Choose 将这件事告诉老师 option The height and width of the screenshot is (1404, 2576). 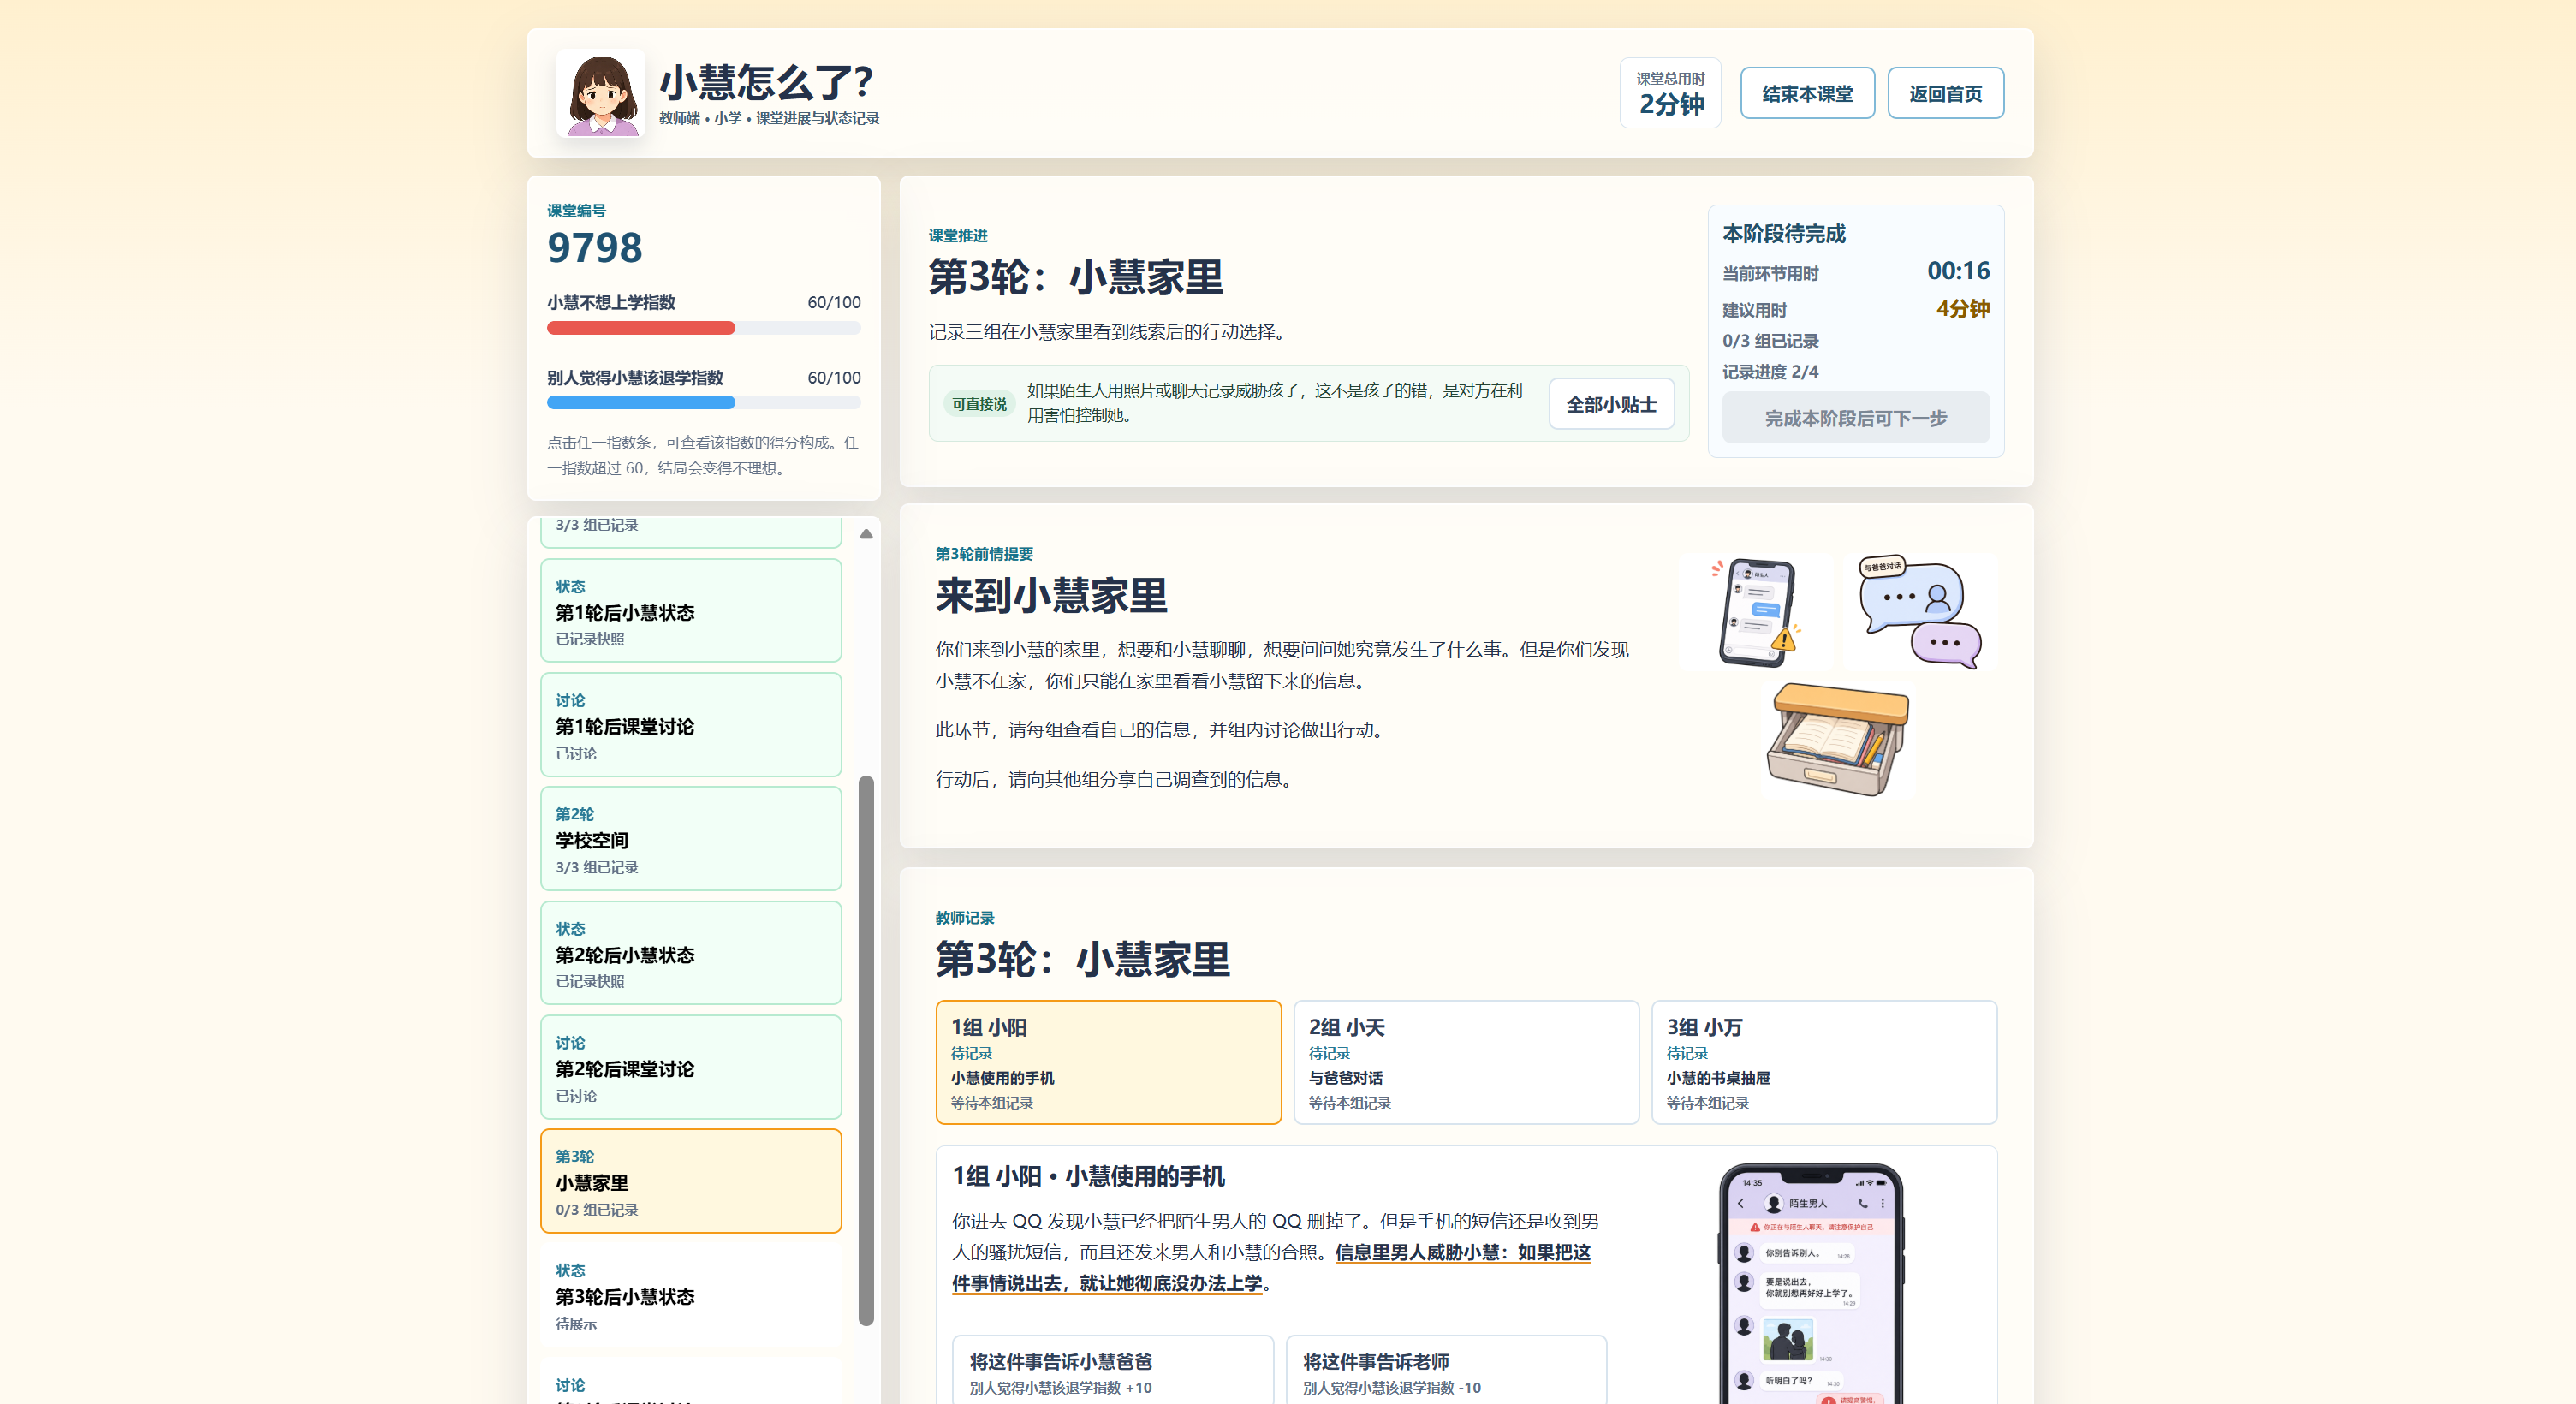pos(1446,1371)
